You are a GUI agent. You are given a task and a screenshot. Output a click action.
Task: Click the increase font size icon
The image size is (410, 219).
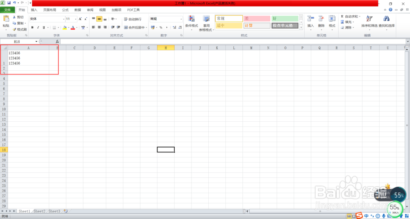(80, 19)
